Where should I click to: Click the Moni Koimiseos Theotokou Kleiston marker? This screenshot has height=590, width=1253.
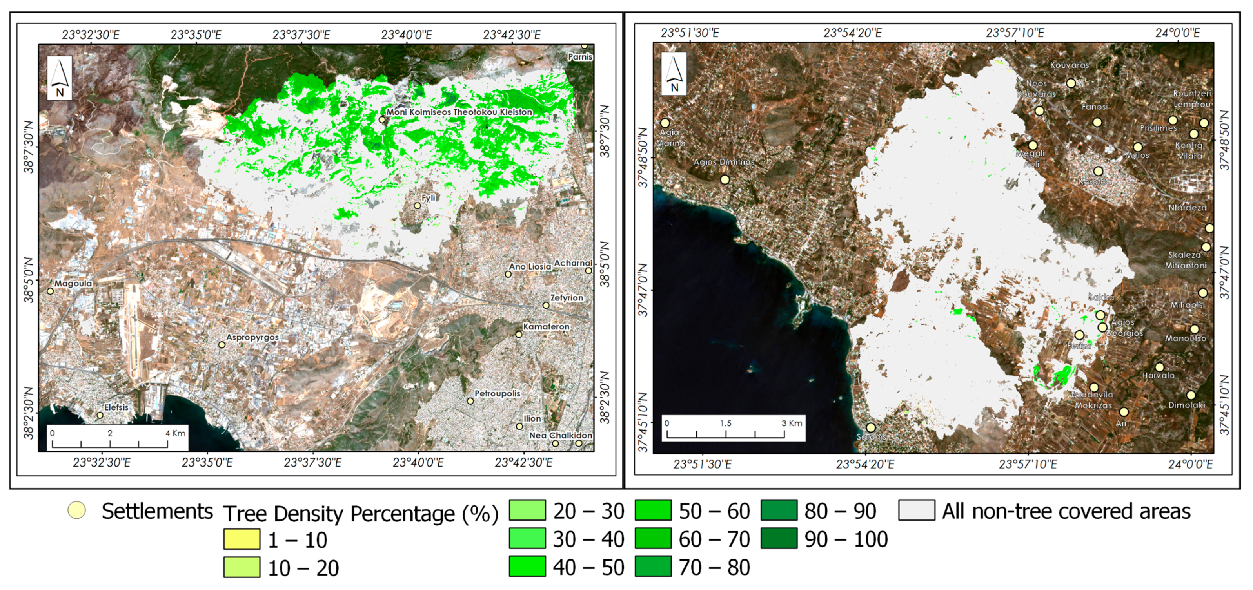coord(382,119)
